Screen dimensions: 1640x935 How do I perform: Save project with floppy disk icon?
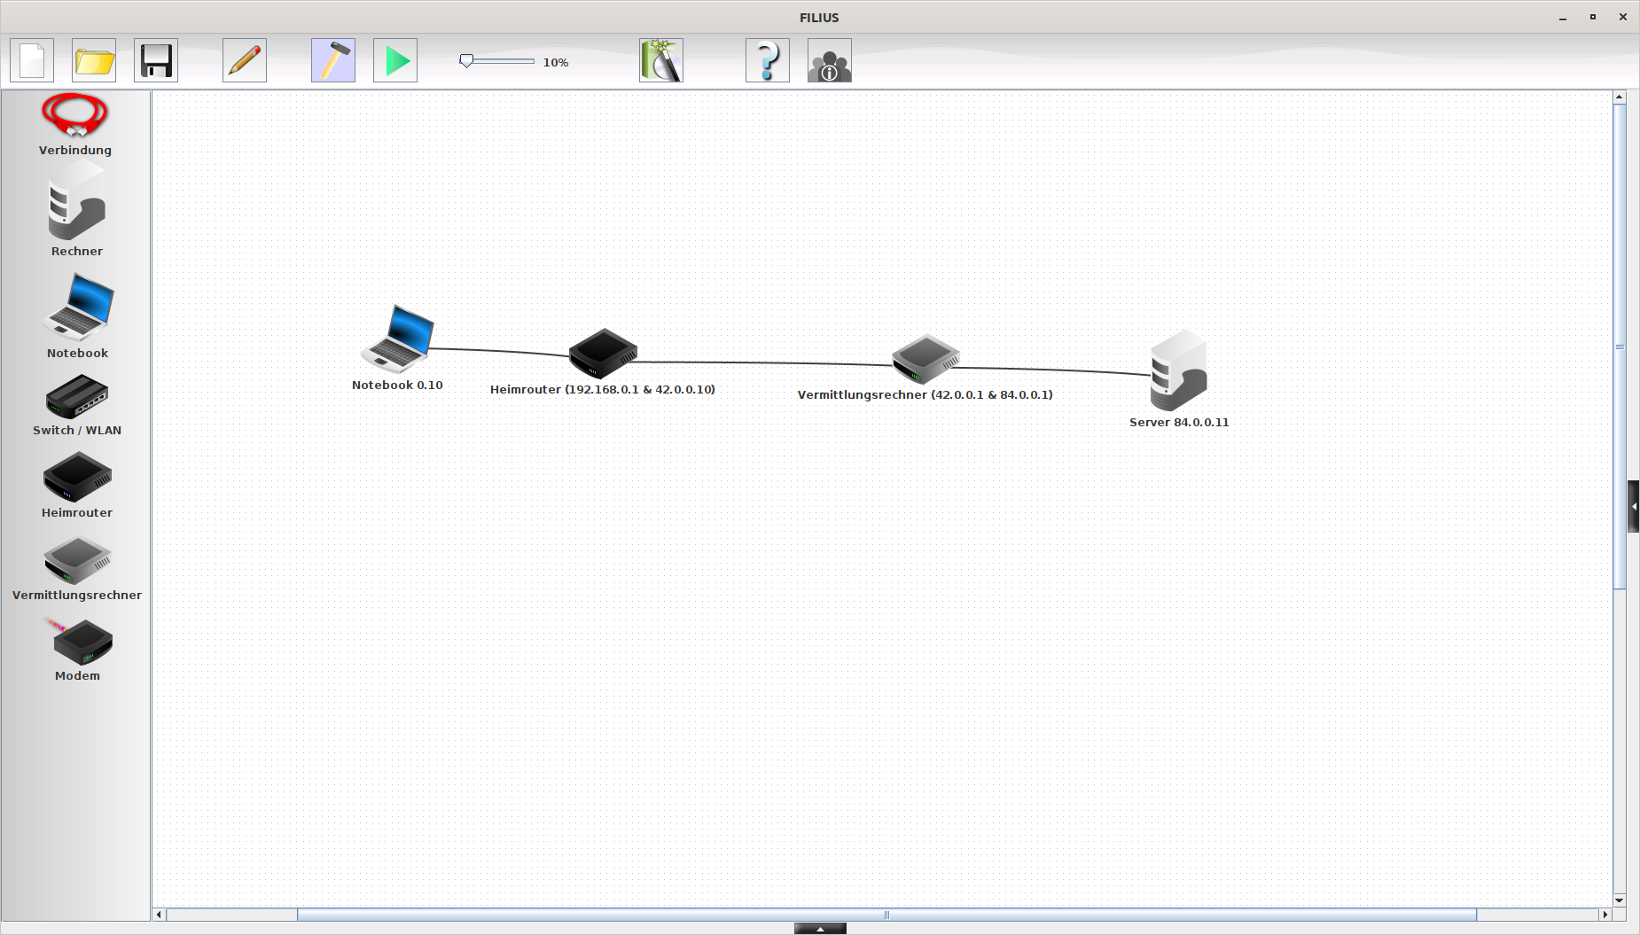(156, 61)
